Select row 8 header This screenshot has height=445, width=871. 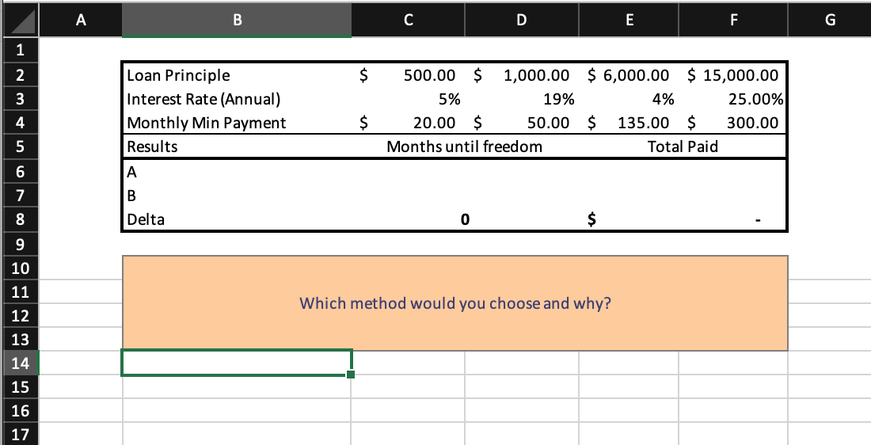tap(20, 219)
